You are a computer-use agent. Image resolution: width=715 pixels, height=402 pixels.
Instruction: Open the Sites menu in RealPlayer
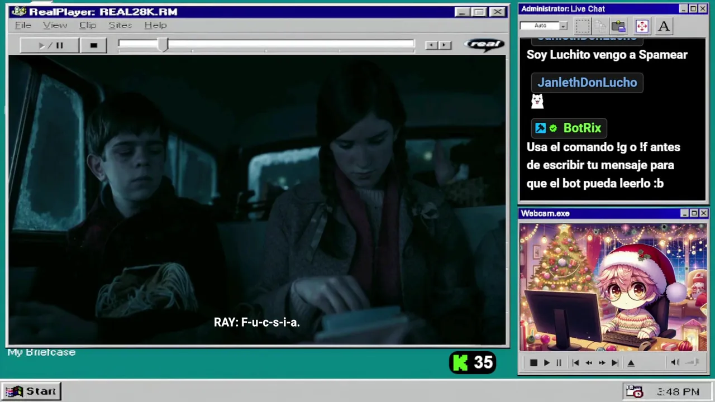(x=120, y=25)
